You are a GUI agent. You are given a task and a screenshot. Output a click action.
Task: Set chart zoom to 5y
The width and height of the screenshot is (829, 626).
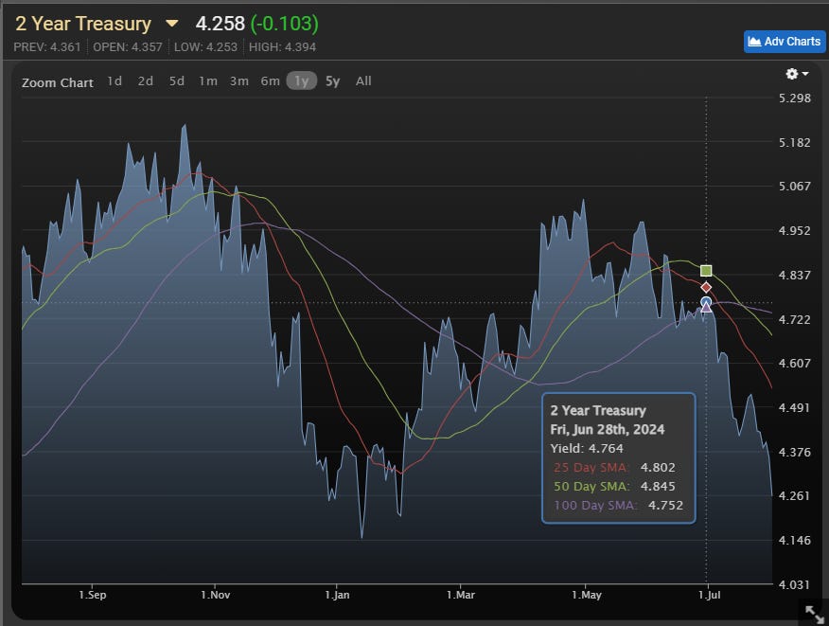tap(332, 80)
